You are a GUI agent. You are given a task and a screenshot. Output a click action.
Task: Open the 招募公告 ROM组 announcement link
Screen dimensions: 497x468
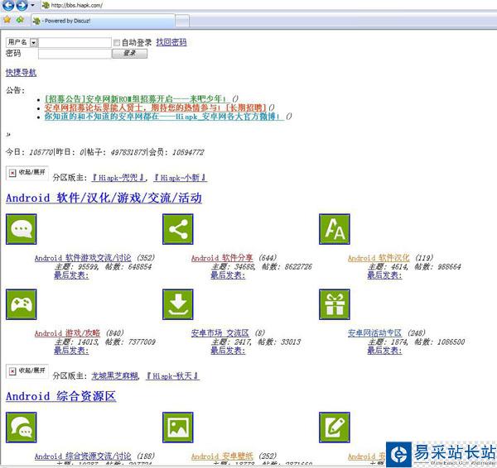[x=137, y=98]
